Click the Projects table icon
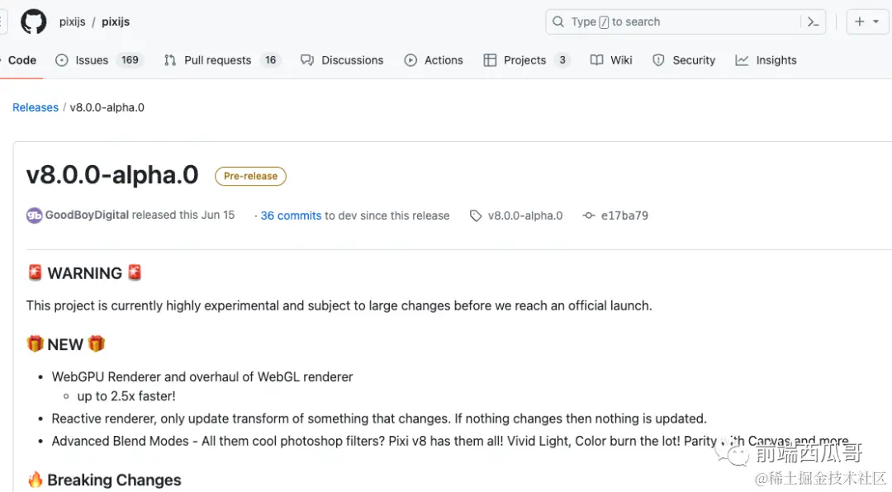The width and height of the screenshot is (892, 492). (x=490, y=60)
